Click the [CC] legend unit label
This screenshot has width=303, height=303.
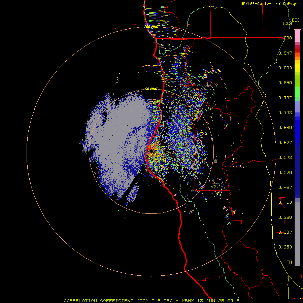point(288,23)
